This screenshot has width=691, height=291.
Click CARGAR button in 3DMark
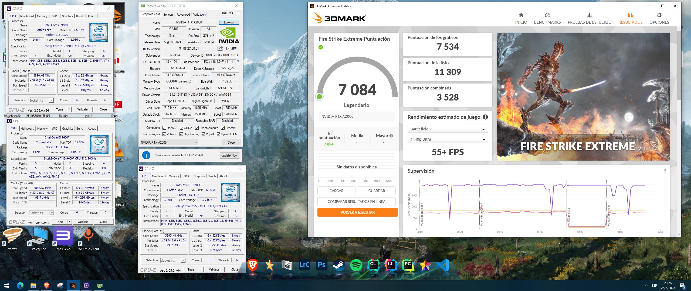[x=336, y=191]
